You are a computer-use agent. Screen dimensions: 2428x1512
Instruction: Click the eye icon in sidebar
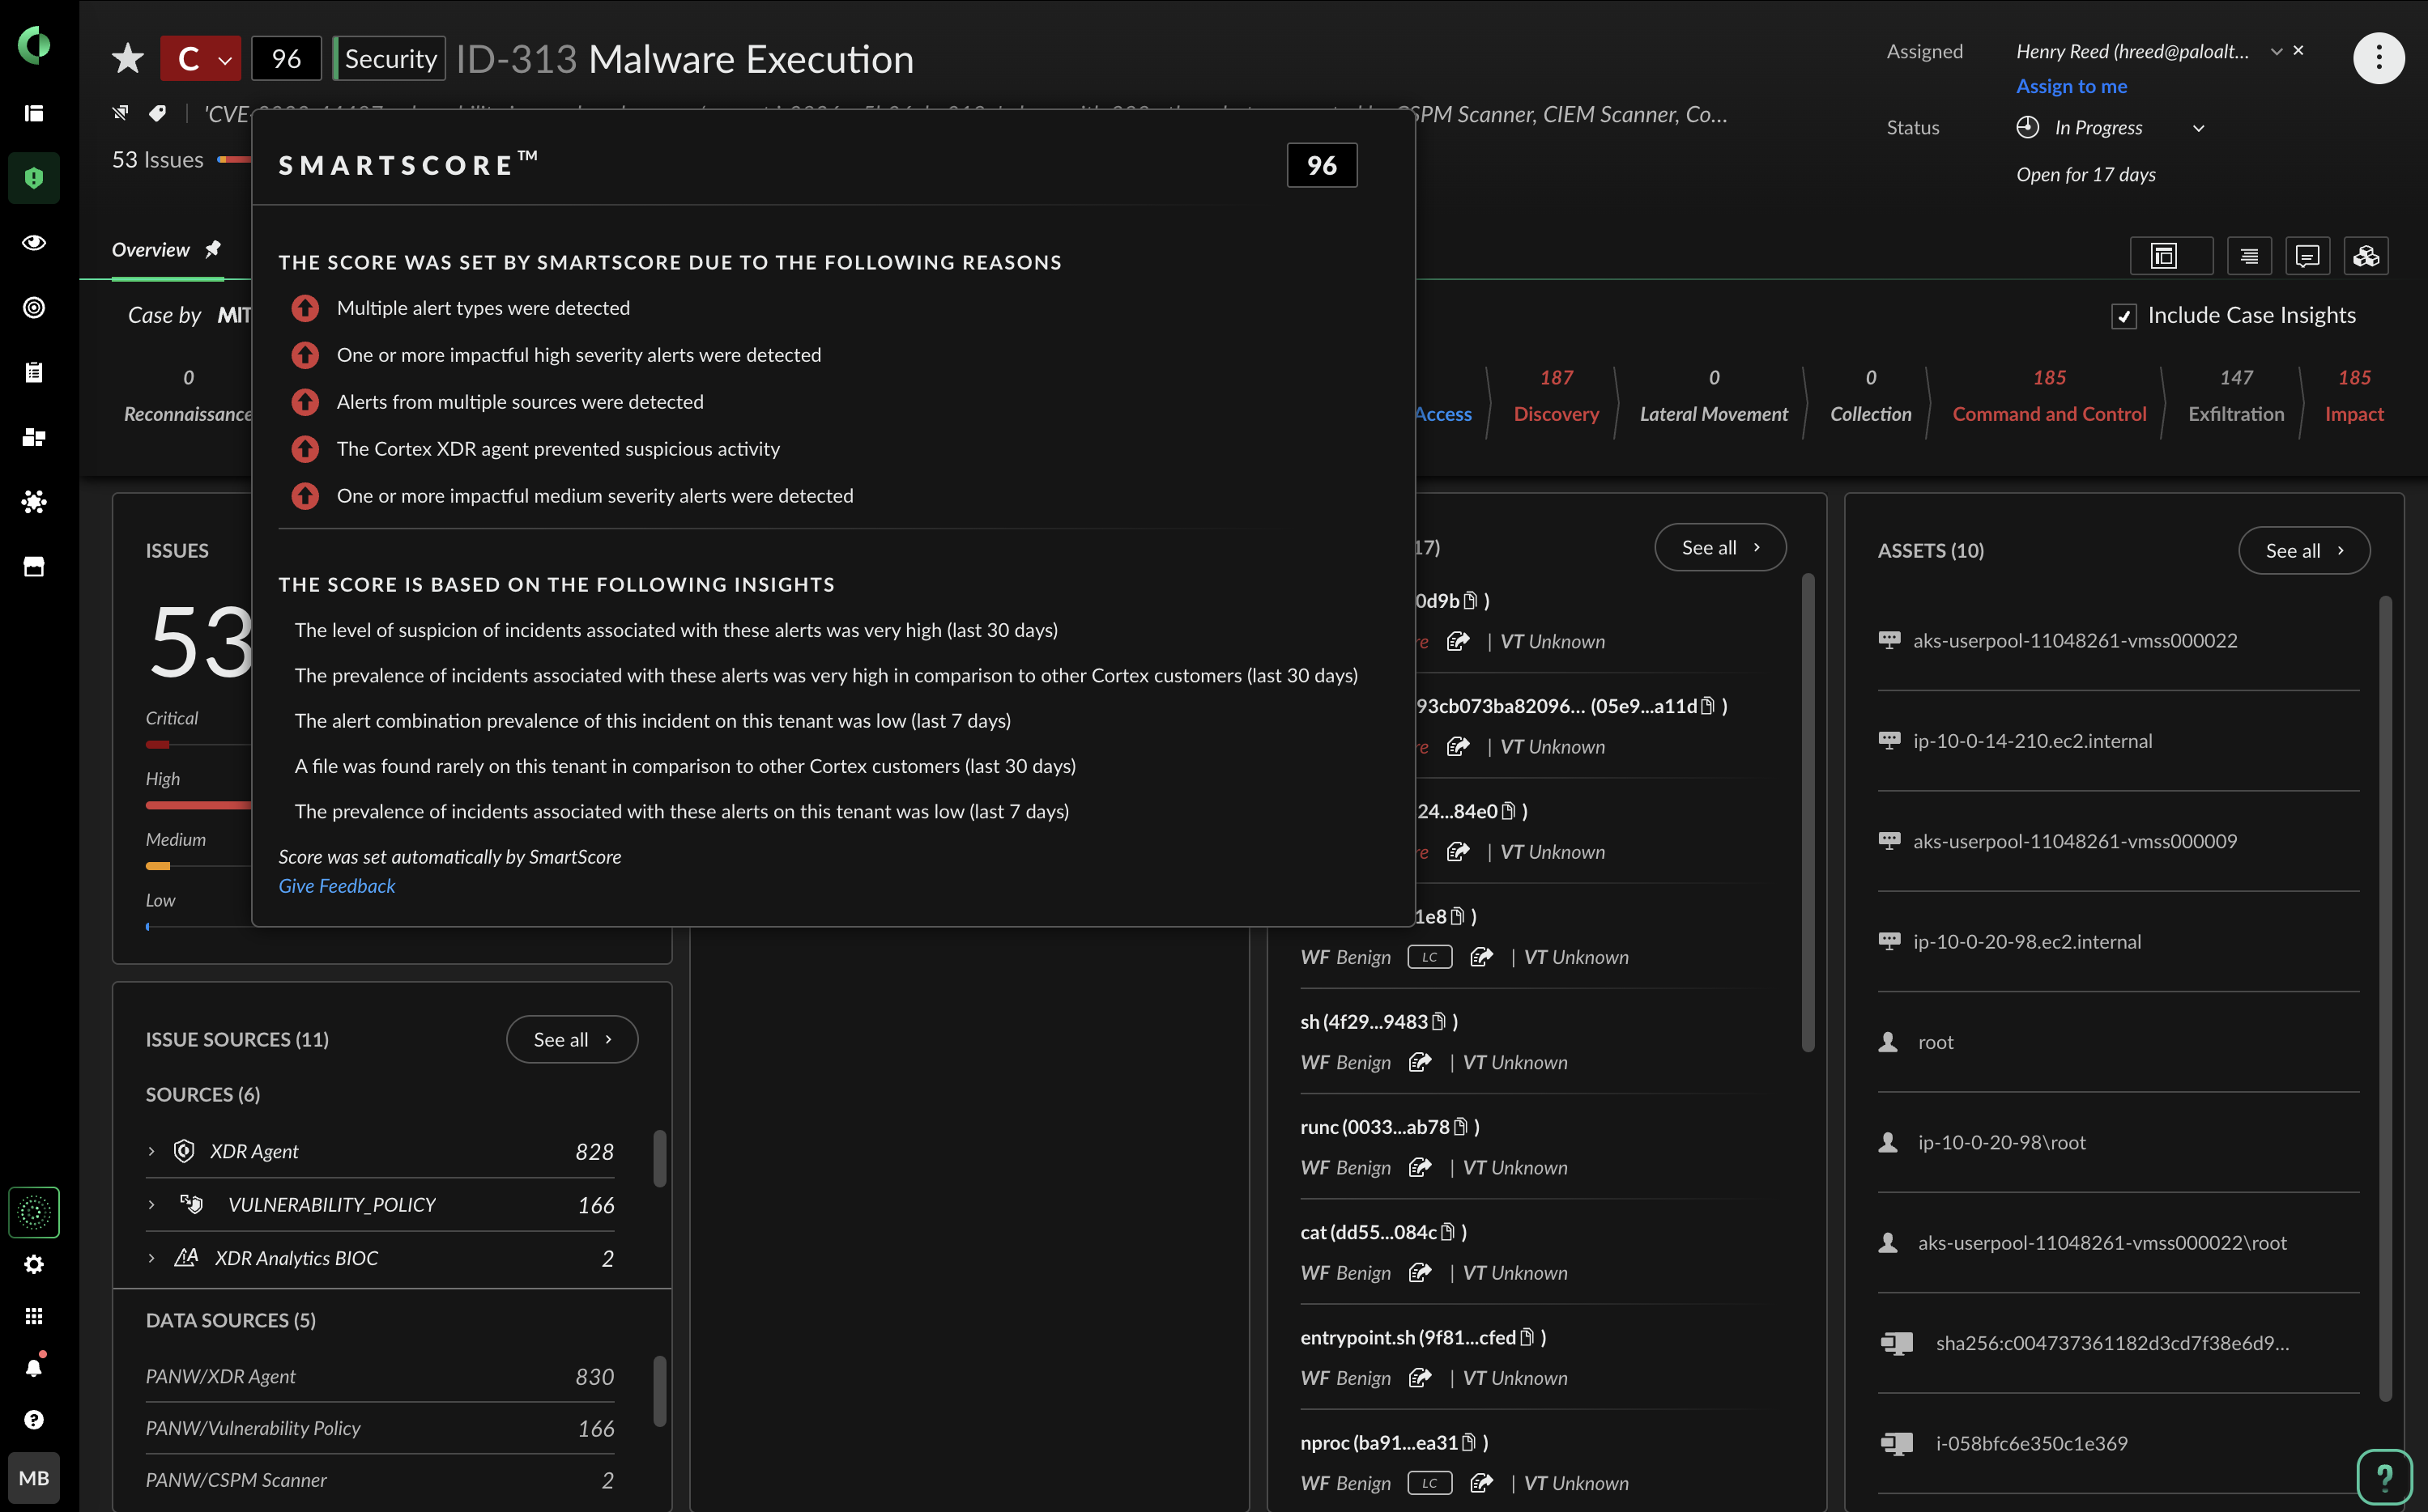pyautogui.click(x=34, y=243)
